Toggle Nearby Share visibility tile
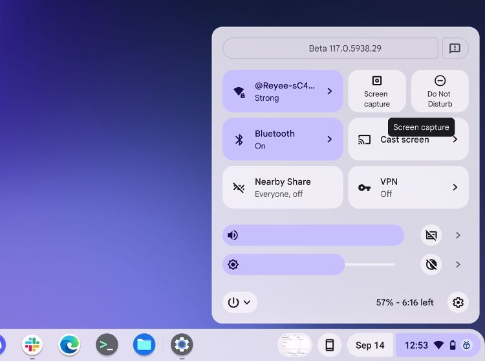Screen dimensions: 485x361 tap(283, 187)
